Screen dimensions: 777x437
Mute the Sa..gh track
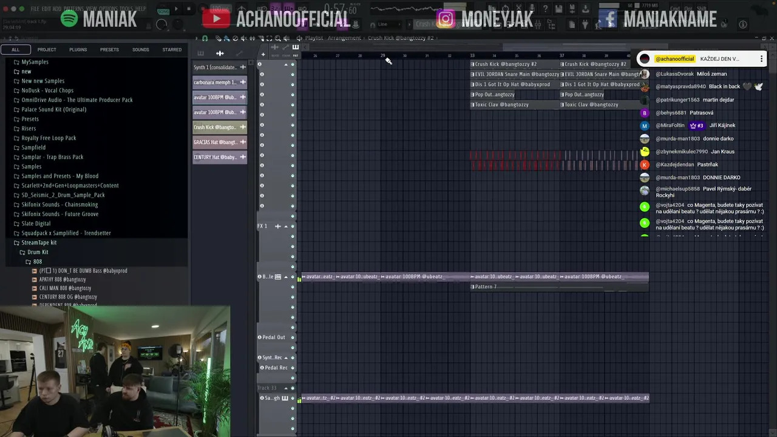pos(293,398)
